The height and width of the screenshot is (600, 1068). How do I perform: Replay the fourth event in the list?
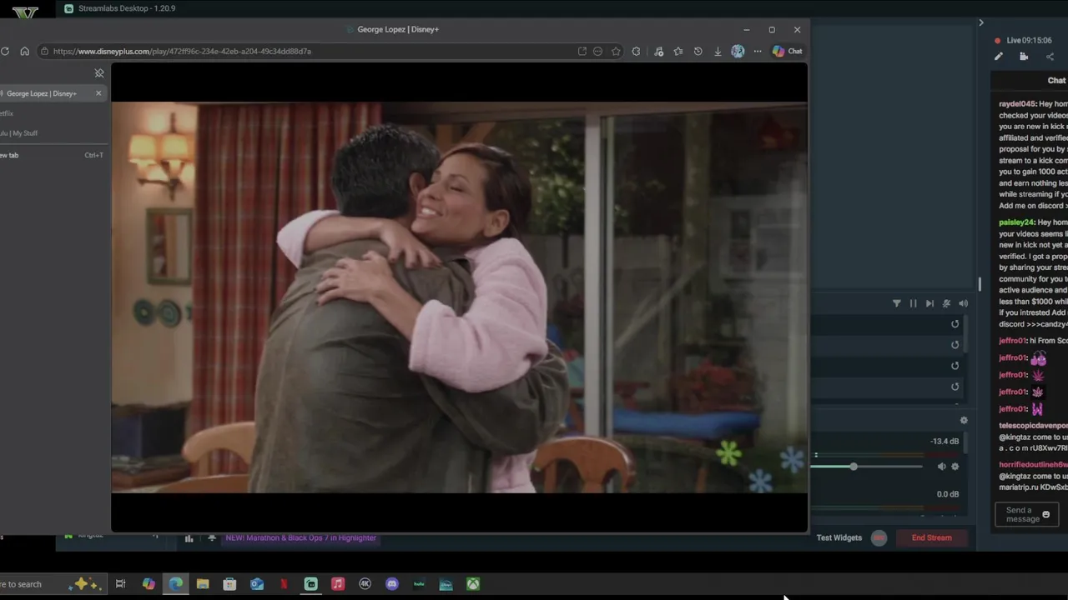[955, 387]
